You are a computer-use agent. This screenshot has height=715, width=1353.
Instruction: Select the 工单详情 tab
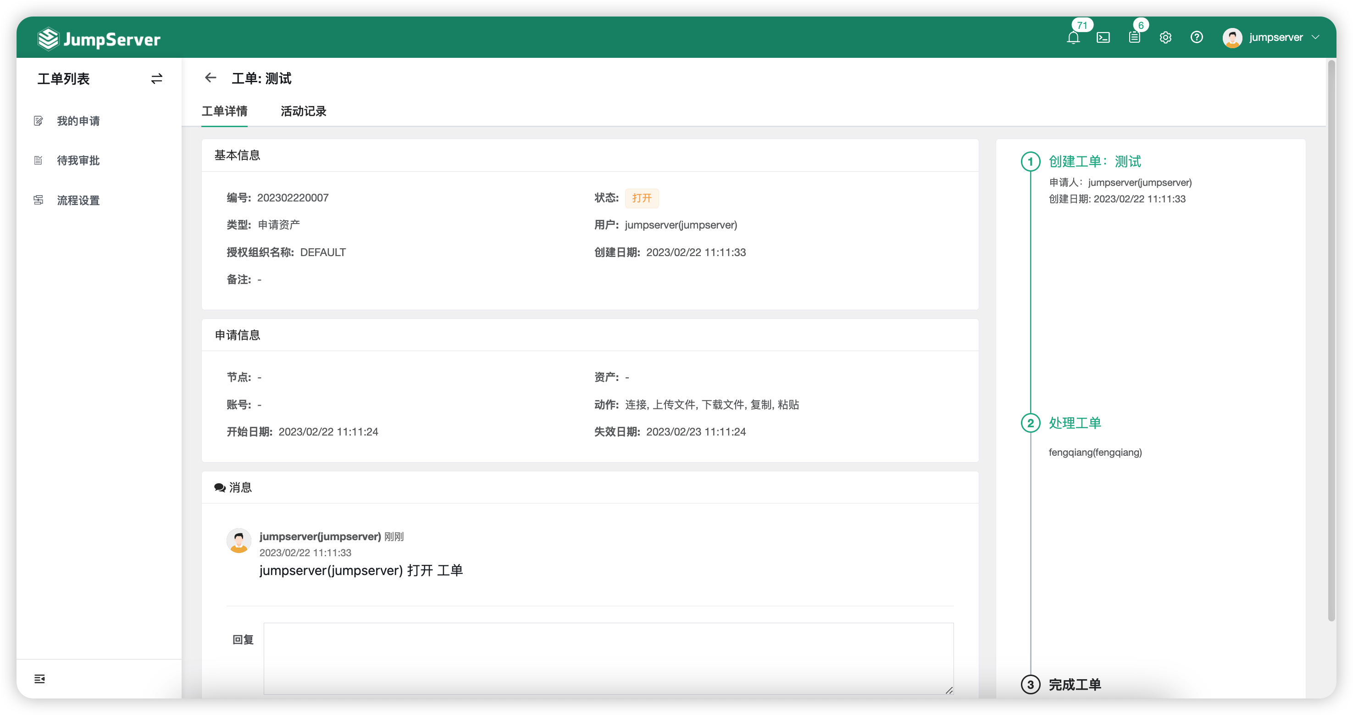pos(224,112)
